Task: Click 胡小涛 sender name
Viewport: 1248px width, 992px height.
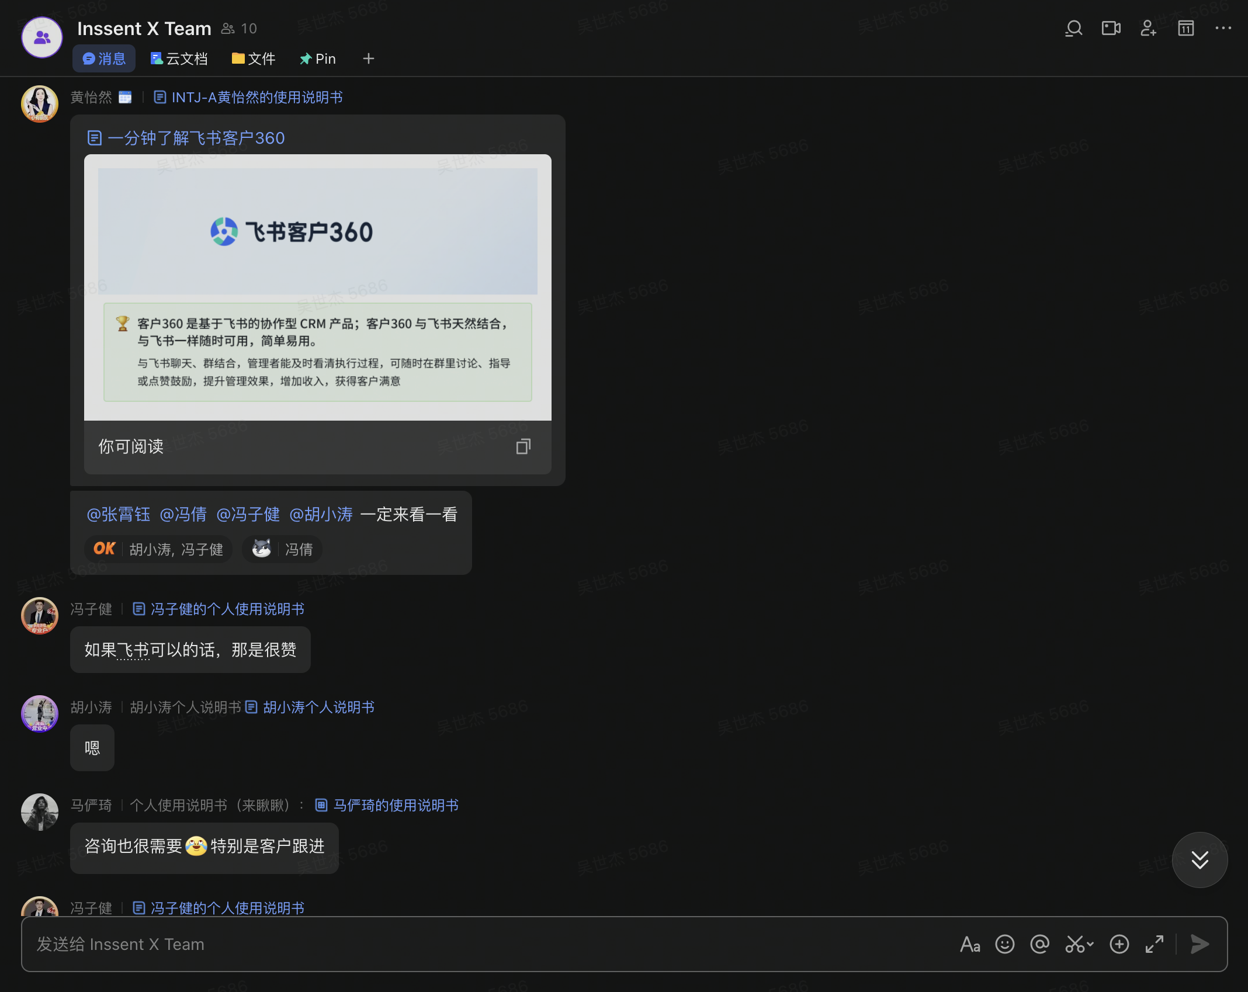Action: click(x=91, y=707)
